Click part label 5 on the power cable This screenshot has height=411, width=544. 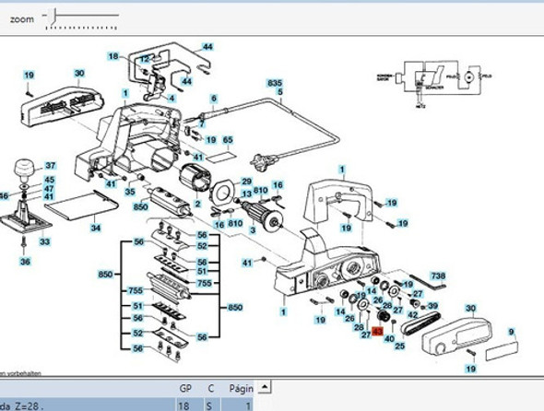(280, 92)
